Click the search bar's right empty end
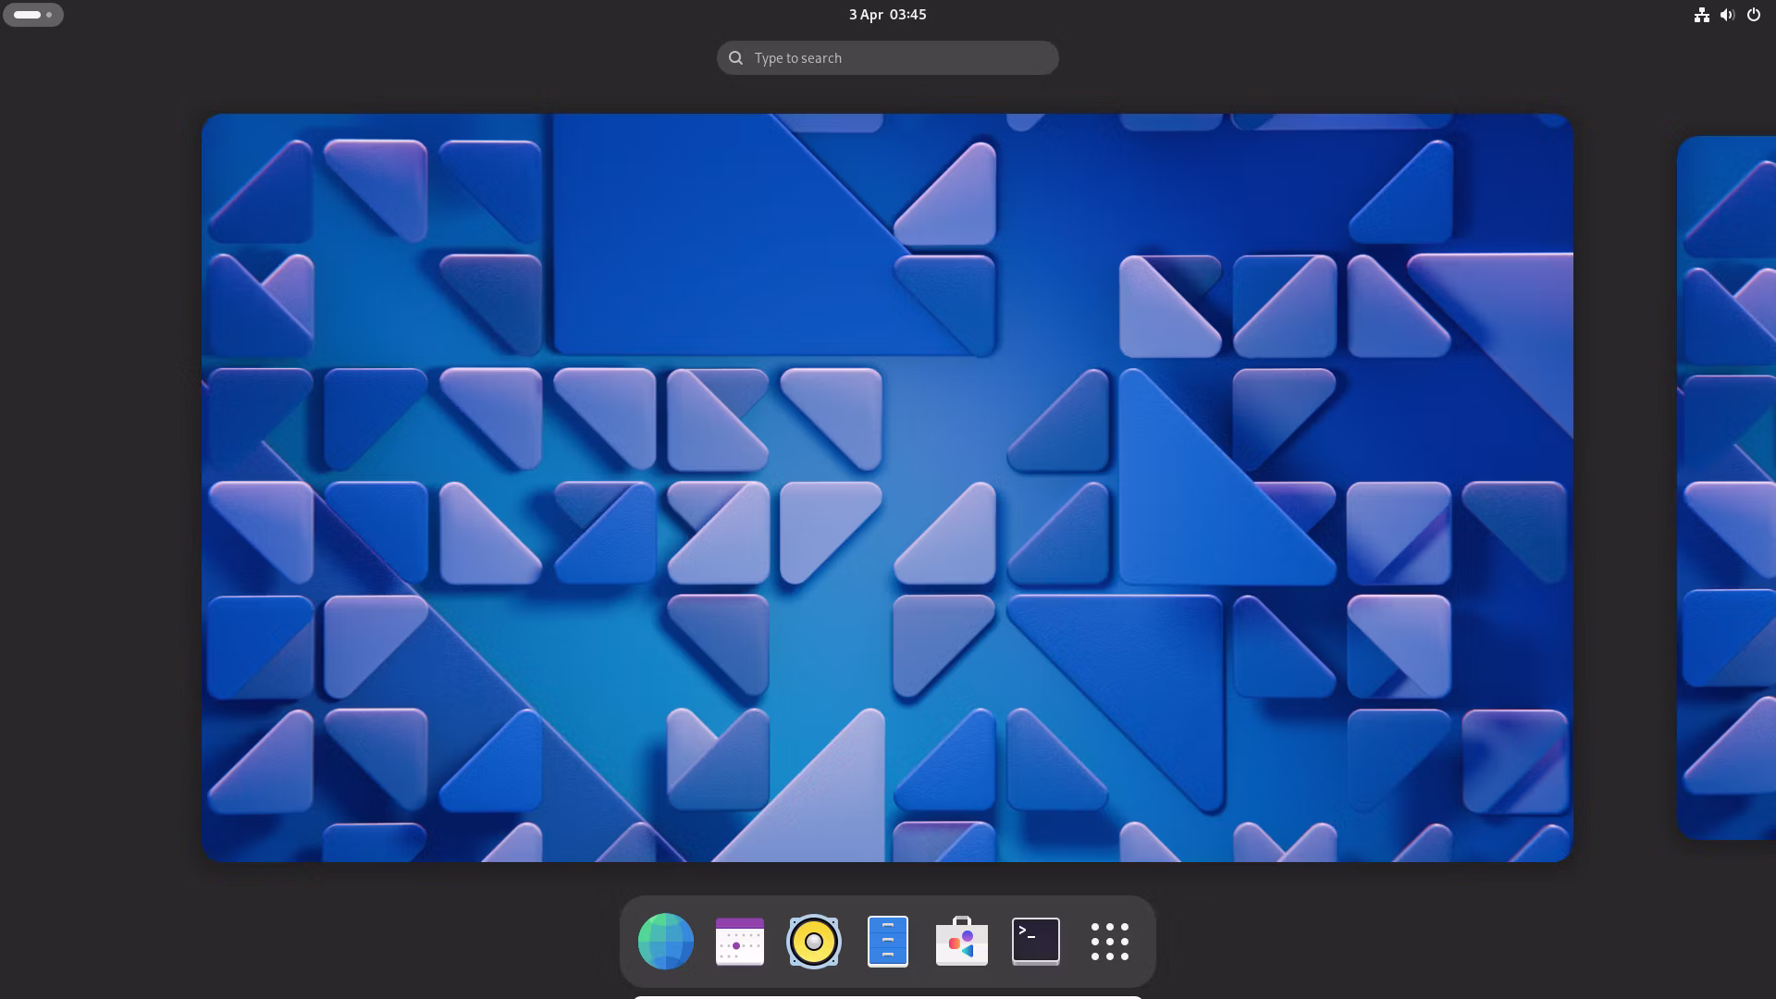Screen dimensions: 1776x999 click(x=1027, y=58)
